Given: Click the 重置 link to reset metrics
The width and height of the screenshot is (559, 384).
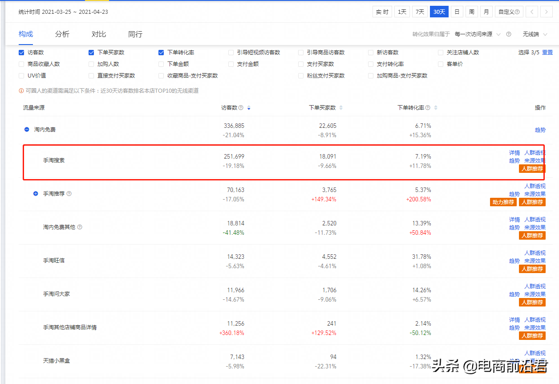Looking at the screenshot, I should (547, 53).
